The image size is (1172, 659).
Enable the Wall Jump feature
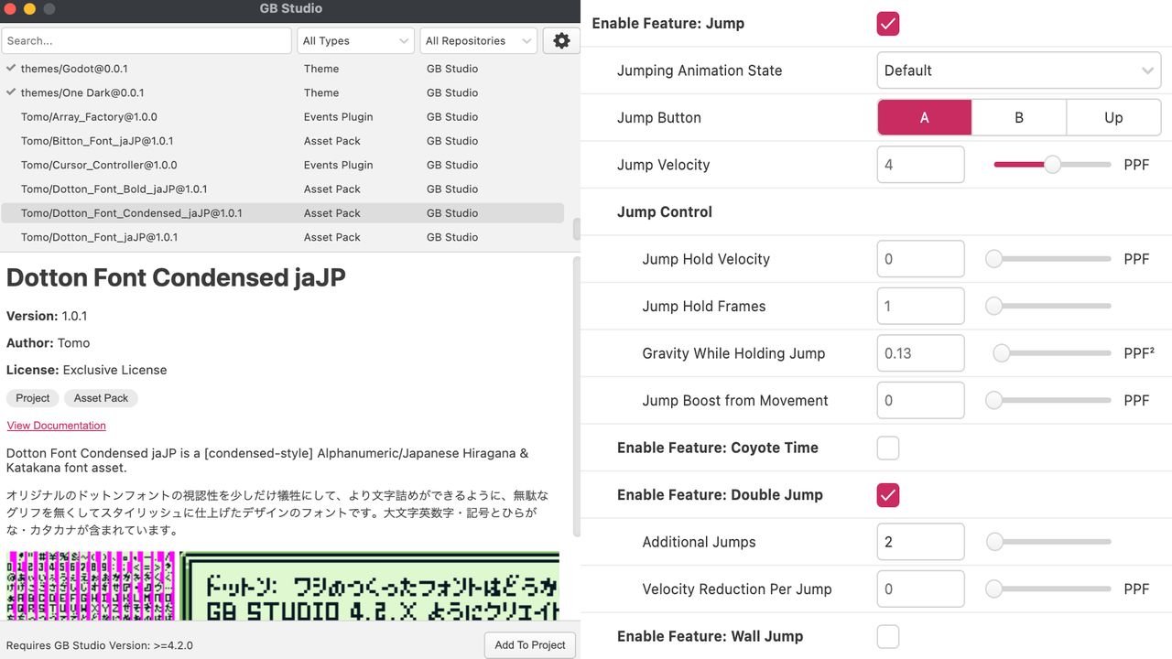(x=887, y=636)
